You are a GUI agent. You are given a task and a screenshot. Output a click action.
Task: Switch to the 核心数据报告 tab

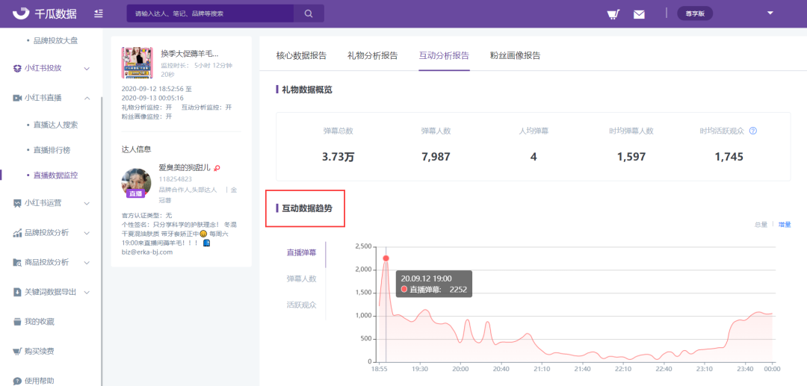point(301,55)
